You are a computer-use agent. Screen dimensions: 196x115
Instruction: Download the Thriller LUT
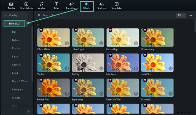click(67, 68)
